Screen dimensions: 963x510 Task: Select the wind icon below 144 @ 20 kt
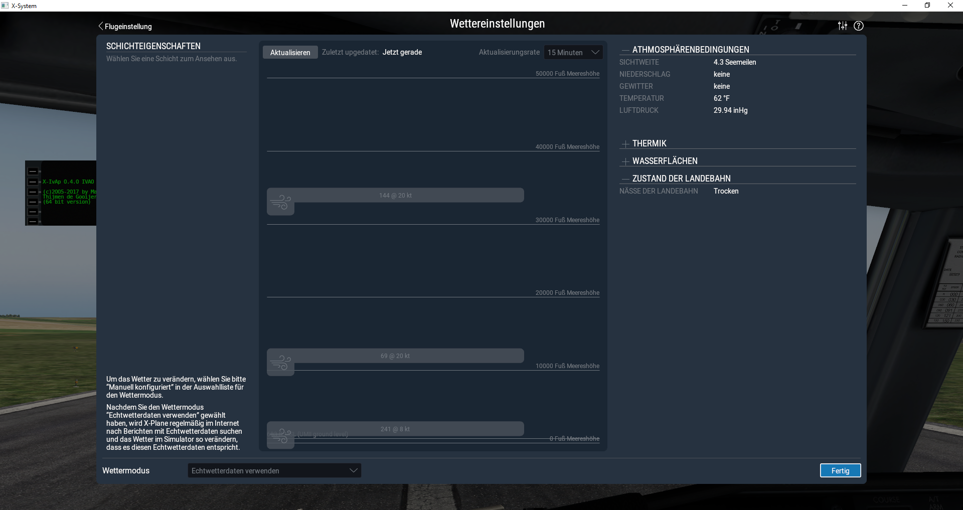(x=280, y=203)
